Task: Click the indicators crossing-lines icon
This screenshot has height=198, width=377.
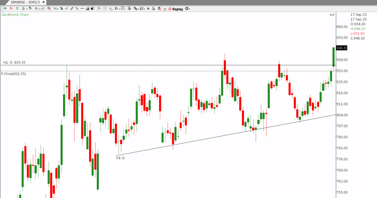Action: (x=55, y=8)
